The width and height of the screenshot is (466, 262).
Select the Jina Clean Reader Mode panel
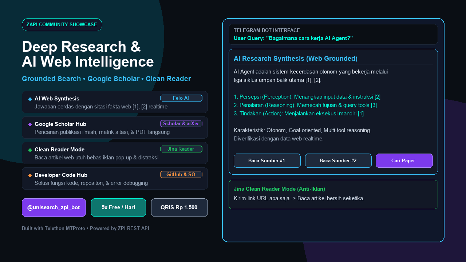(333, 195)
